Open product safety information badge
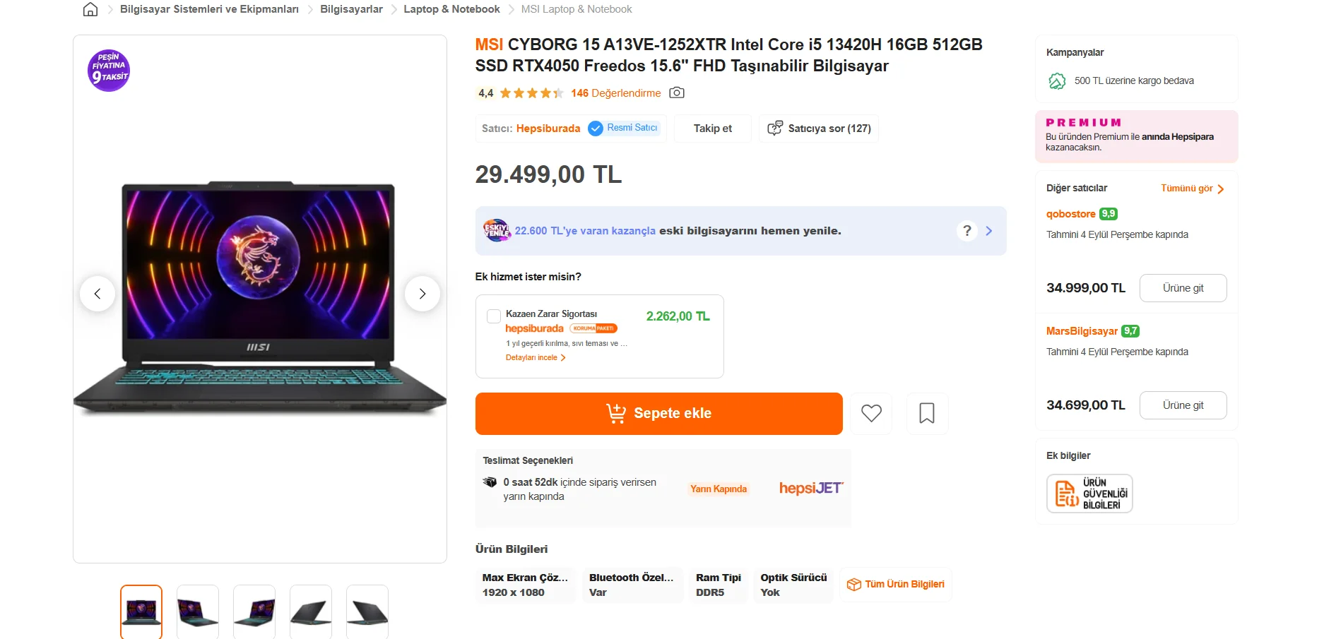This screenshot has height=639, width=1324. pos(1089,494)
